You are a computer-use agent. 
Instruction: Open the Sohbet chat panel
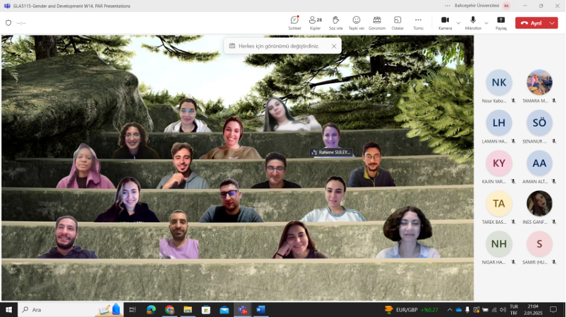pos(294,23)
